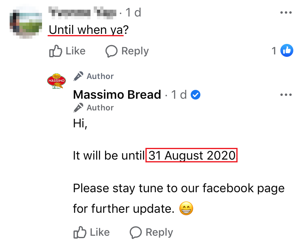This screenshot has height=245, width=303.
Task: Click the "Until when ya?" comment text
Action: click(x=86, y=30)
